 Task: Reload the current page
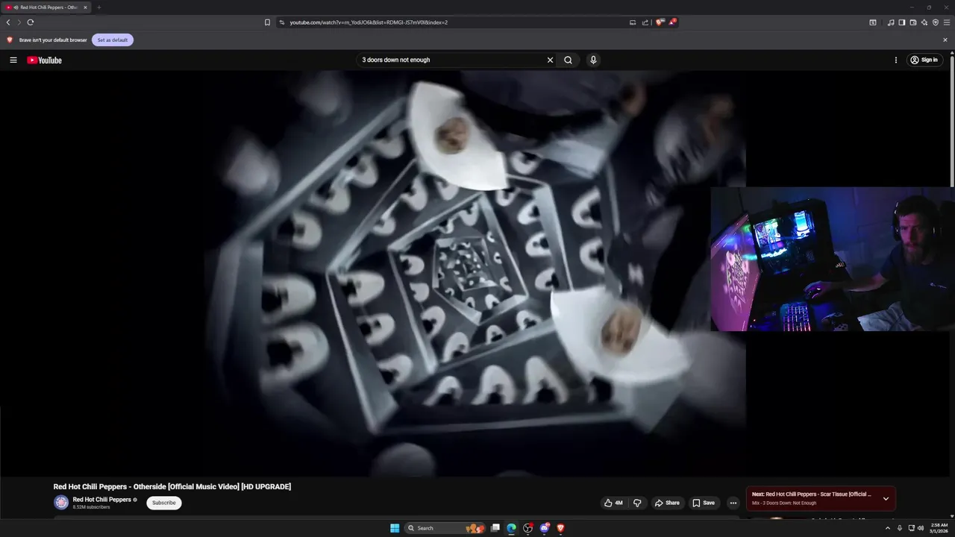pyautogui.click(x=31, y=22)
